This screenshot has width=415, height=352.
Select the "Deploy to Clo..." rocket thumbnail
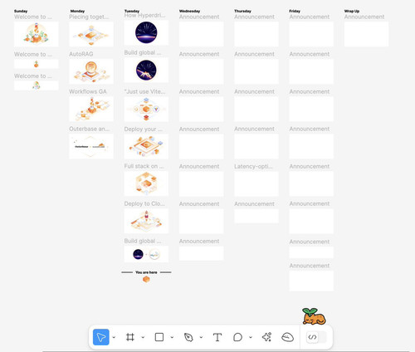[146, 221]
